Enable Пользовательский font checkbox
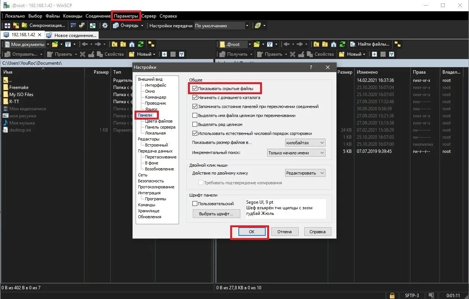The height and width of the screenshot is (299, 469). click(x=195, y=204)
